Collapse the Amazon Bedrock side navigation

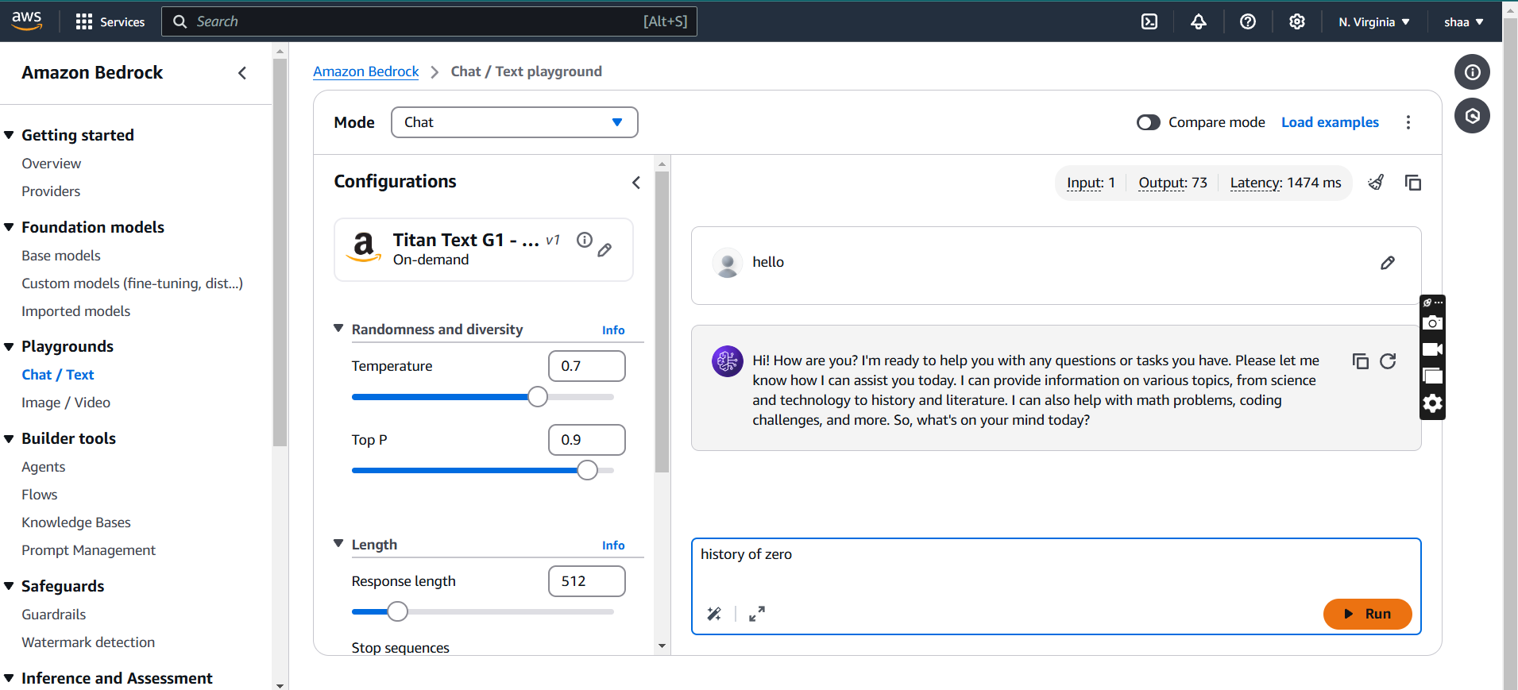(242, 73)
